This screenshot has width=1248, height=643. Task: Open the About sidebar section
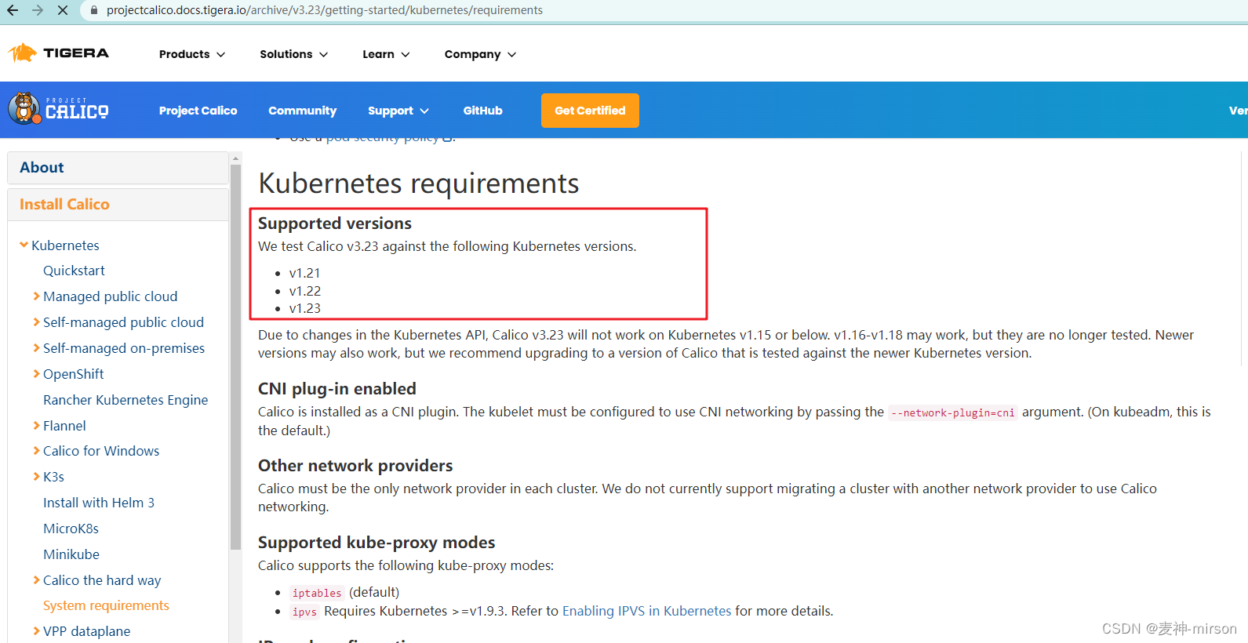pyautogui.click(x=118, y=167)
